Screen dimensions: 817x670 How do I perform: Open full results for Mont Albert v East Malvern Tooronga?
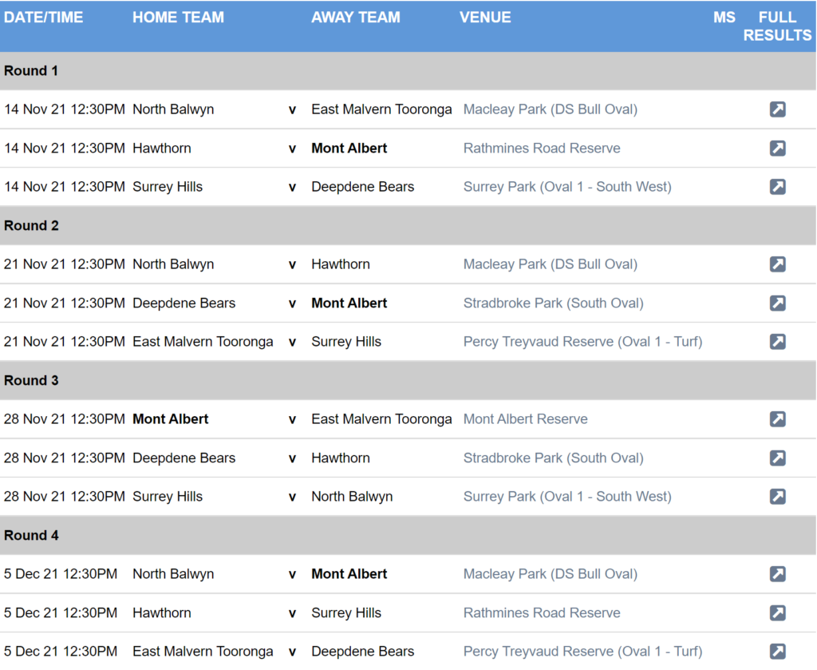coord(777,419)
